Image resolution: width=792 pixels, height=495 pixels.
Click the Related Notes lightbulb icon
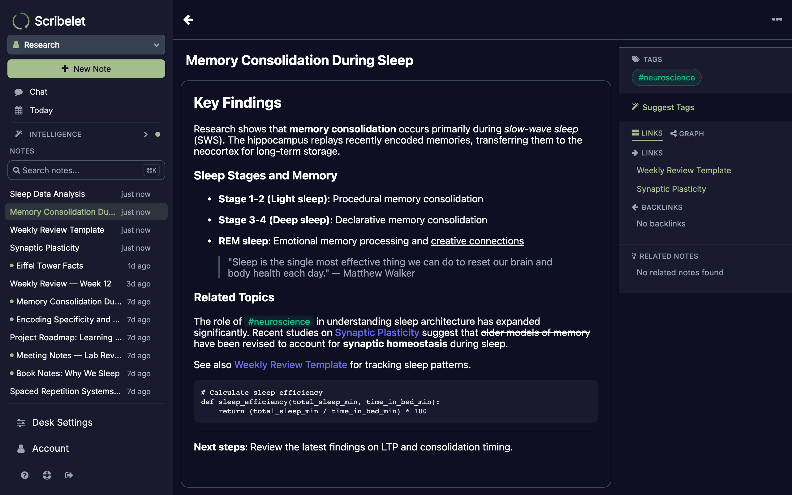coord(634,256)
